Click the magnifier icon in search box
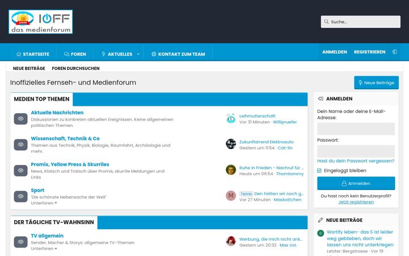Image resolution: width=409 pixels, height=256 pixels. 326,22
